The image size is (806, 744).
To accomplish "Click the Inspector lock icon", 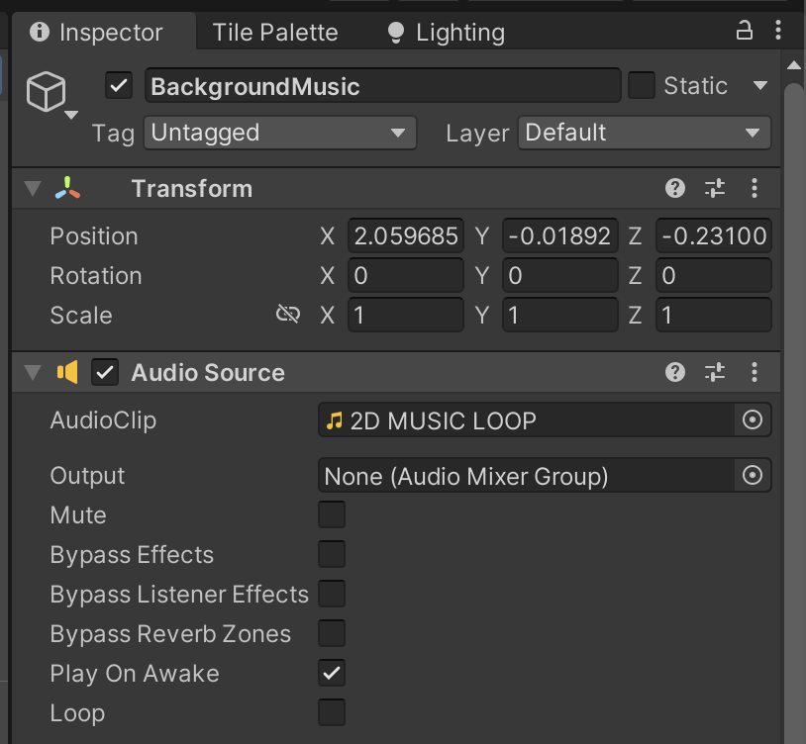I will 745,31.
